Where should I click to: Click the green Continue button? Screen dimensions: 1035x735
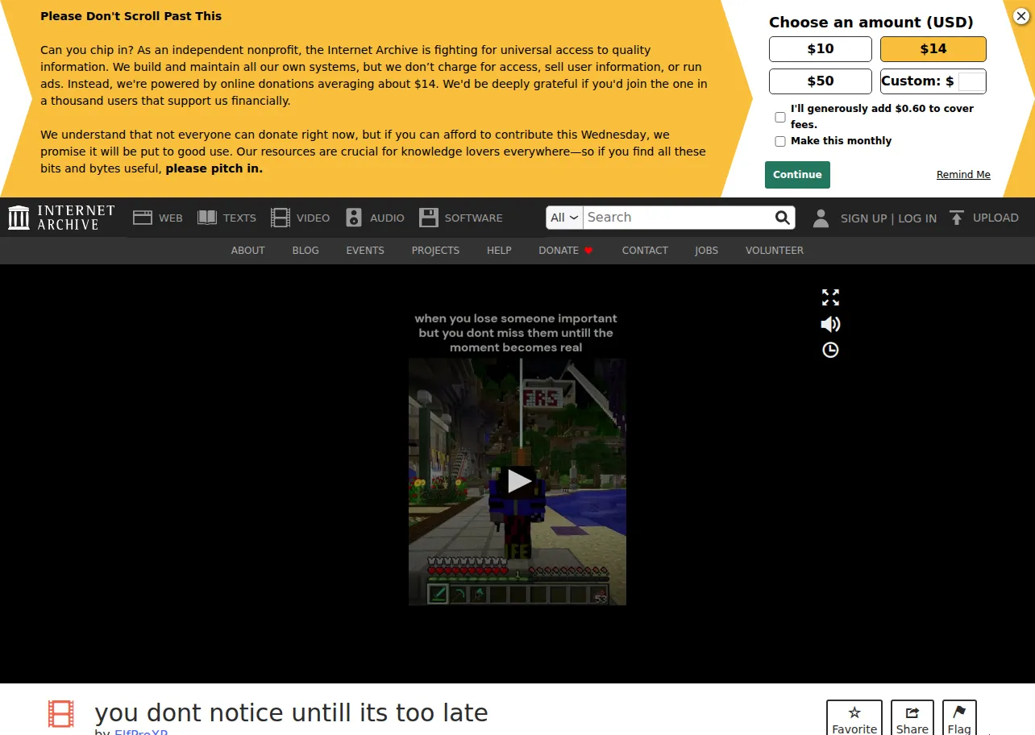pos(797,175)
